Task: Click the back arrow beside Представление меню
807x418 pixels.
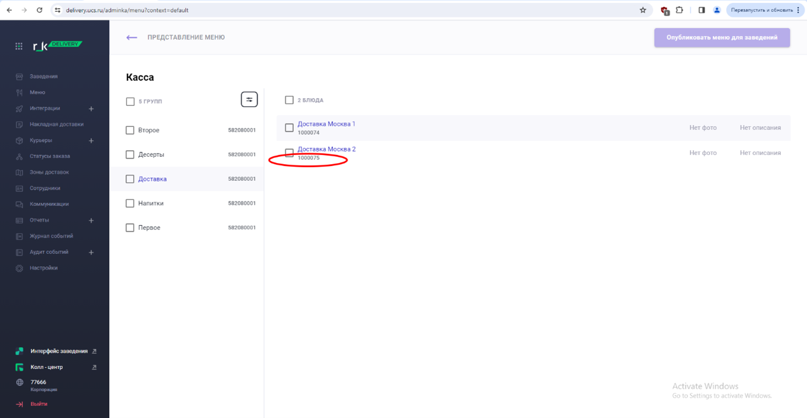Action: (x=132, y=37)
